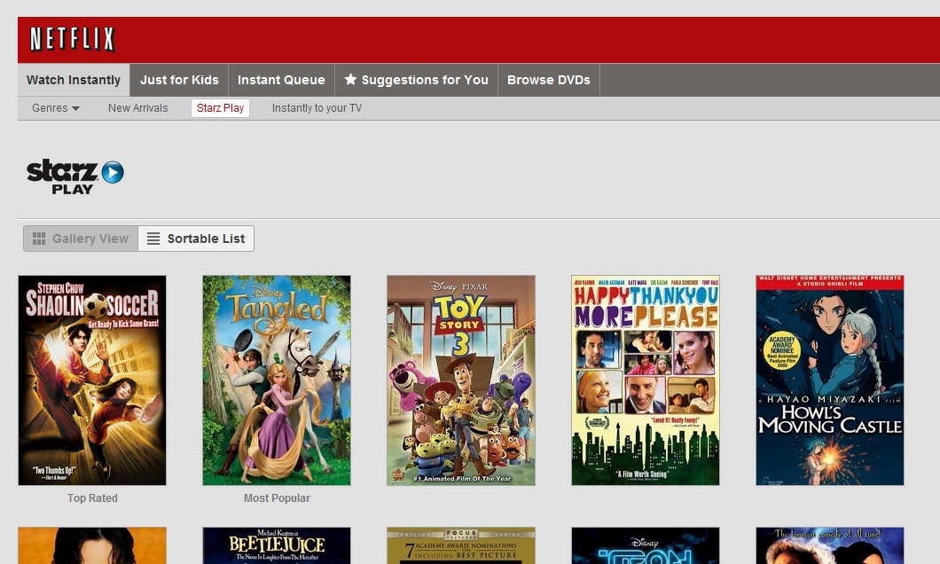The width and height of the screenshot is (940, 564).
Task: Open the New Arrivals link
Action: click(x=137, y=108)
